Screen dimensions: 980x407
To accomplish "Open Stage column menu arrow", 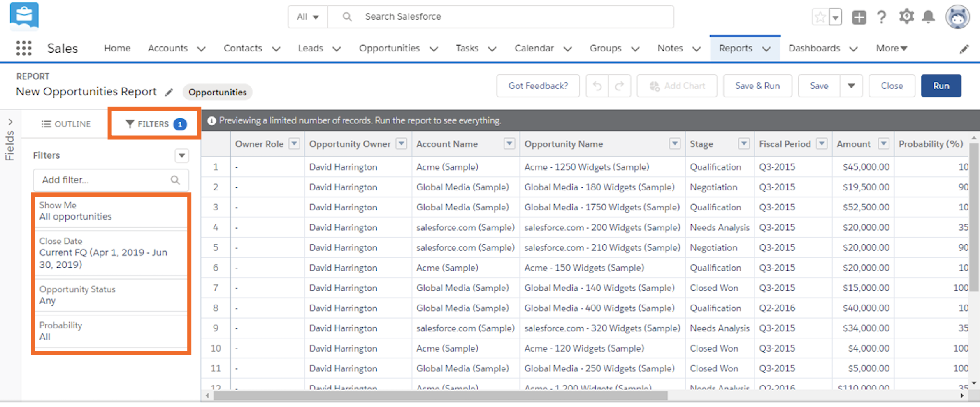I will pos(743,143).
